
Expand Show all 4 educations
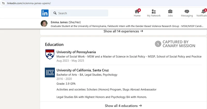pyautogui.click(x=123, y=106)
